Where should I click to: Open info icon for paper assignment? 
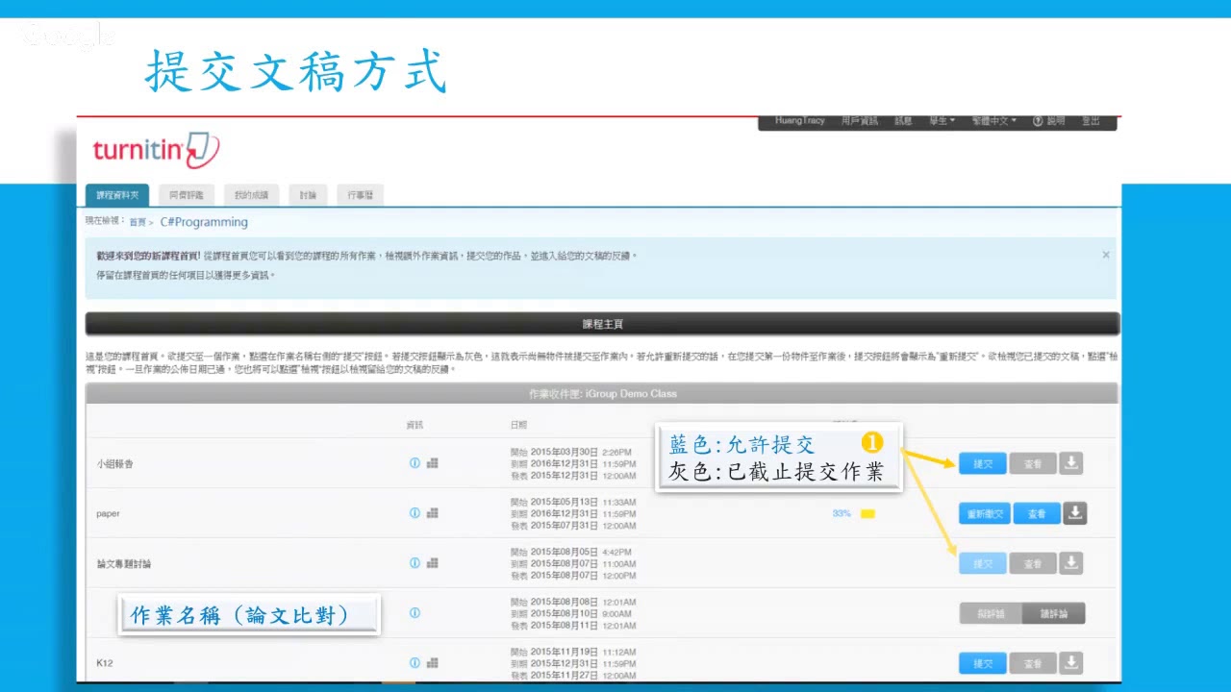(x=415, y=513)
